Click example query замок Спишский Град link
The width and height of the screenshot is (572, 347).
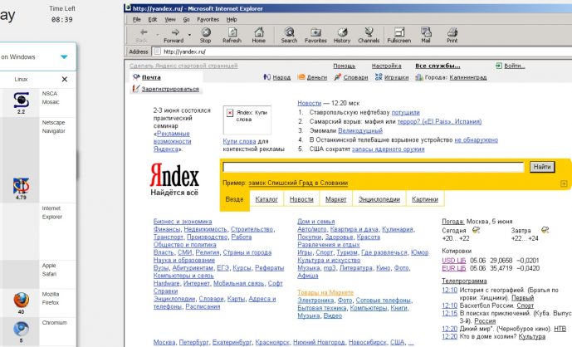298,183
